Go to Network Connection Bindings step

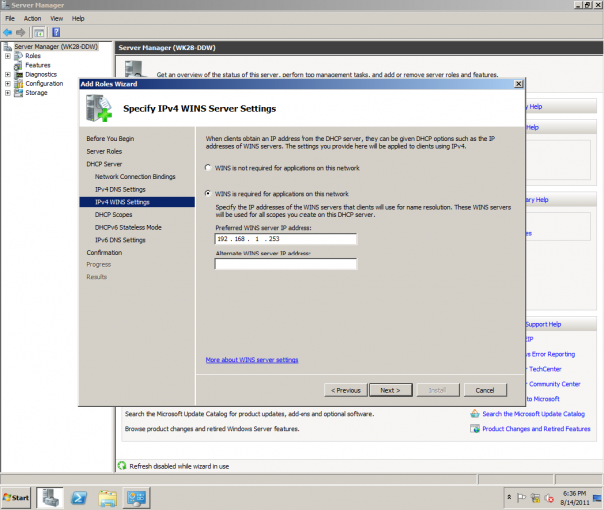coord(135,176)
